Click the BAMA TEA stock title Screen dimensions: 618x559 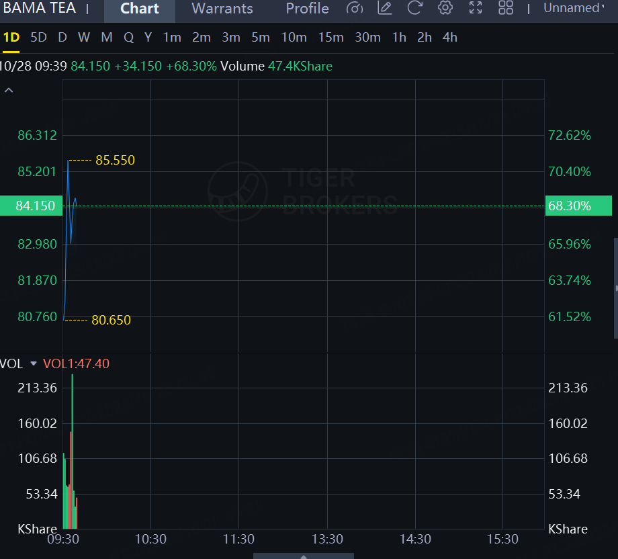(39, 8)
